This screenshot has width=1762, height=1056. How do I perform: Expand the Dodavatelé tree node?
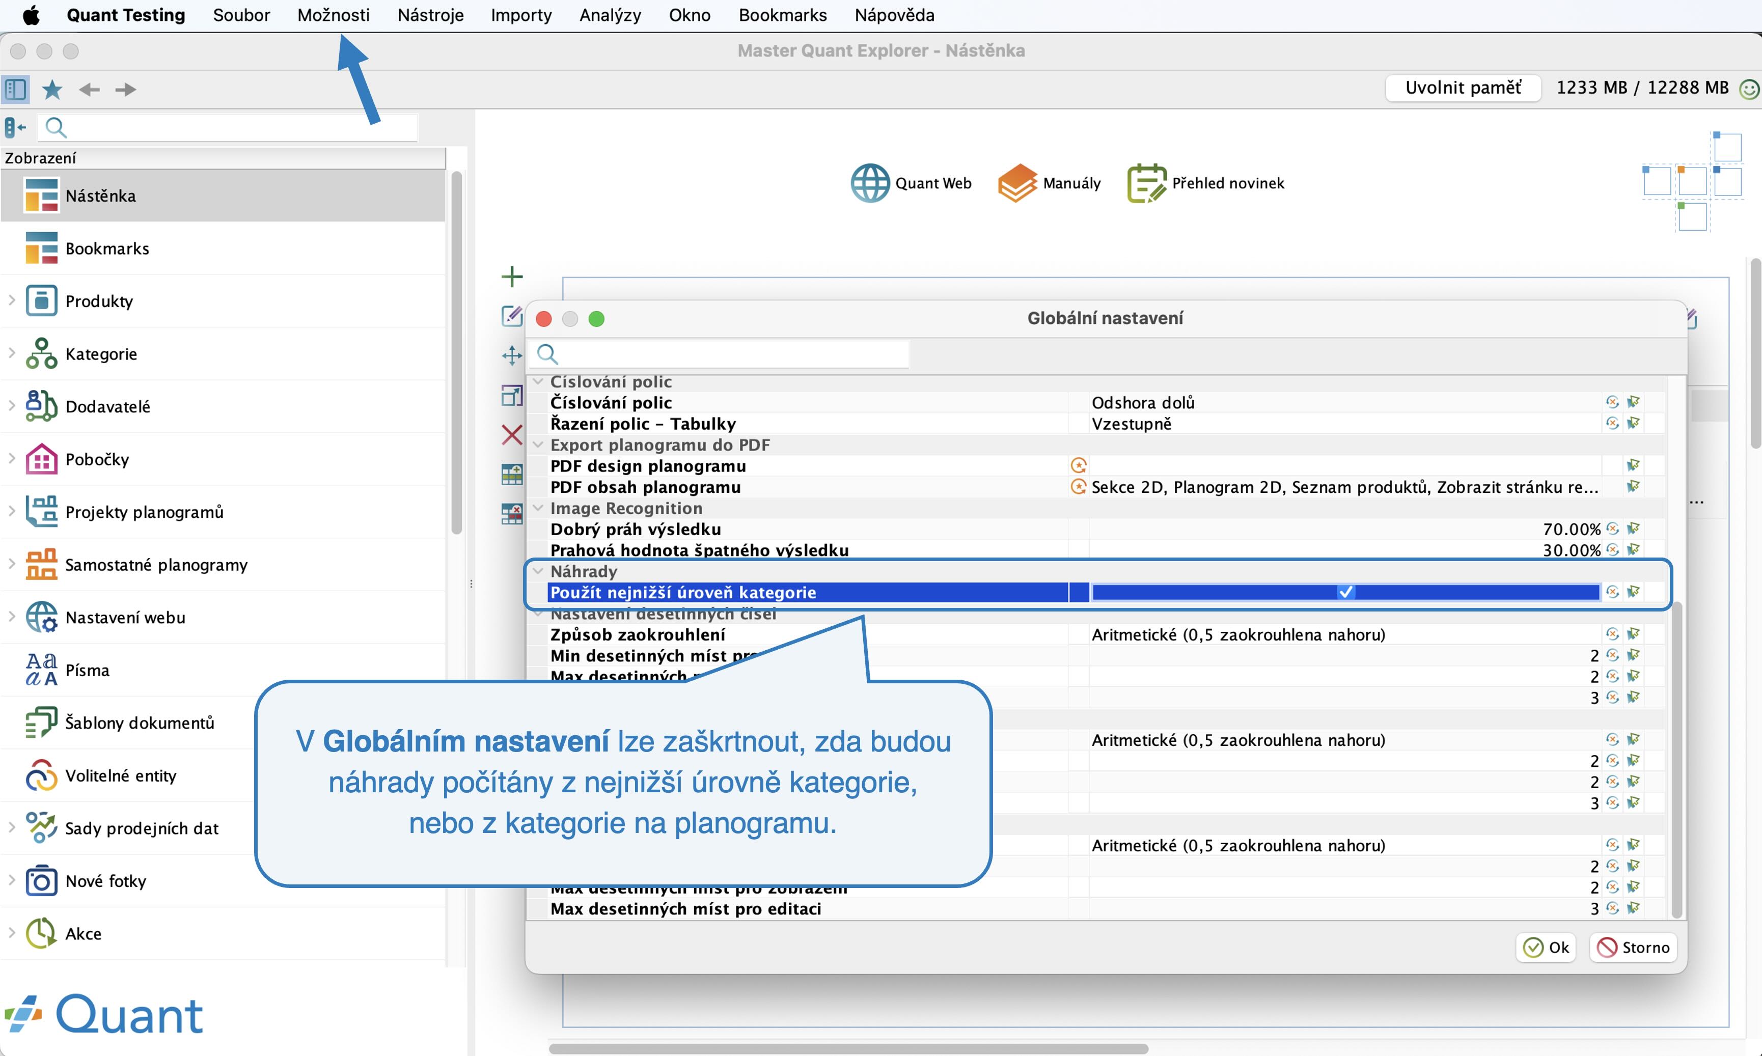click(11, 406)
